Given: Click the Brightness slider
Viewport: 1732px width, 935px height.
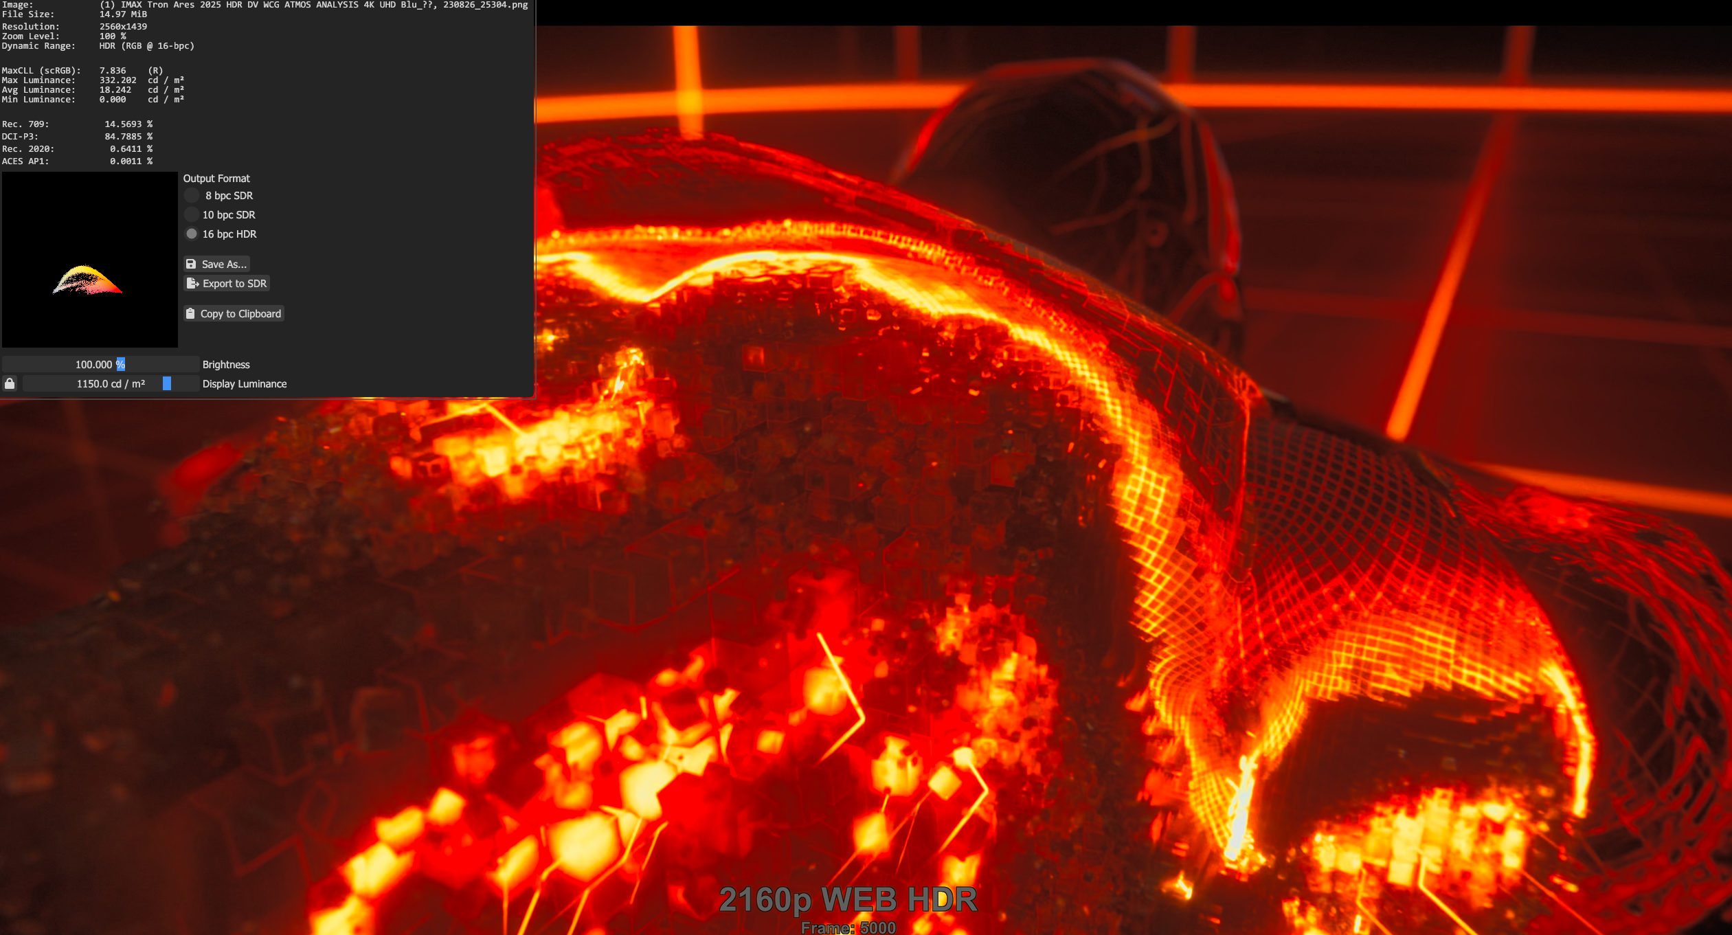Looking at the screenshot, I should point(100,365).
